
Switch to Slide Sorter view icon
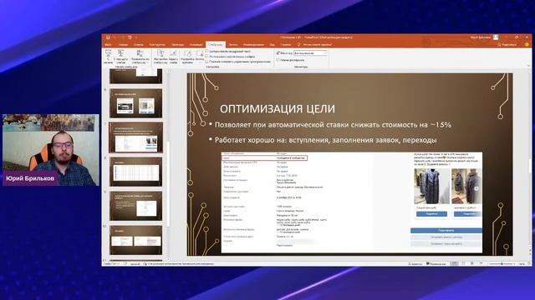coord(463,263)
